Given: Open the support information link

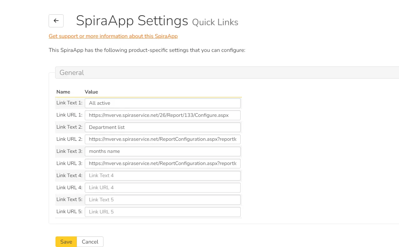Looking at the screenshot, I should coord(113,36).
